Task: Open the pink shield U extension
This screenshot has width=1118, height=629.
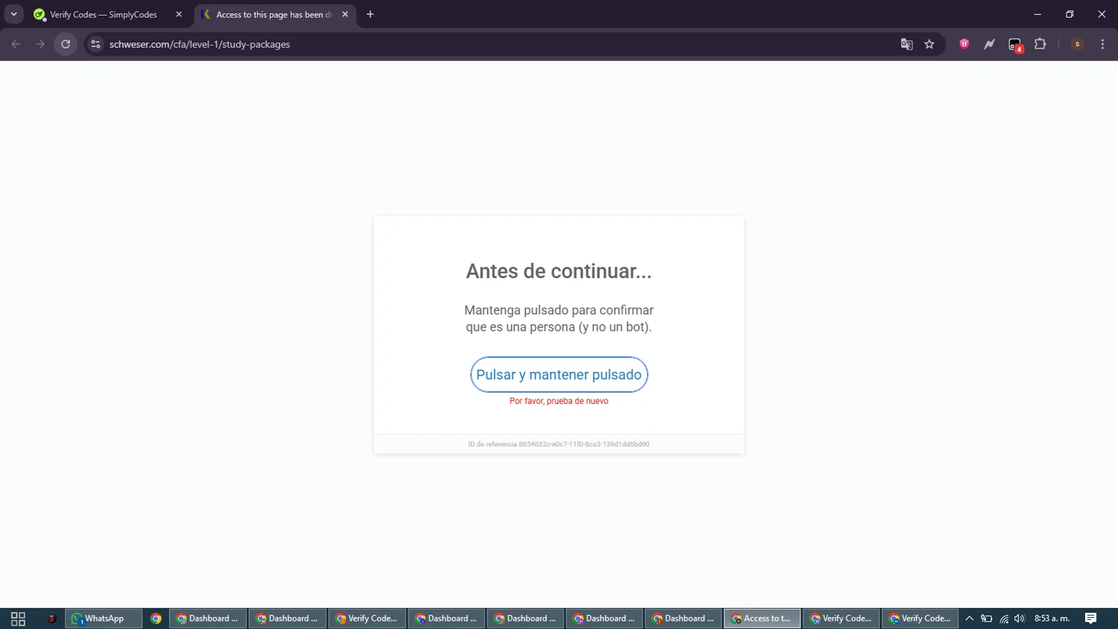Action: tap(964, 44)
